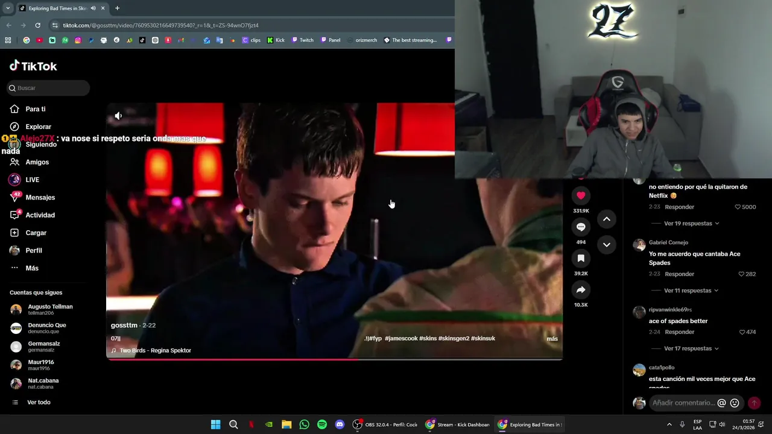The image size is (772, 434).
Task: Like ripvanwinkle69's comment
Action: 742,332
